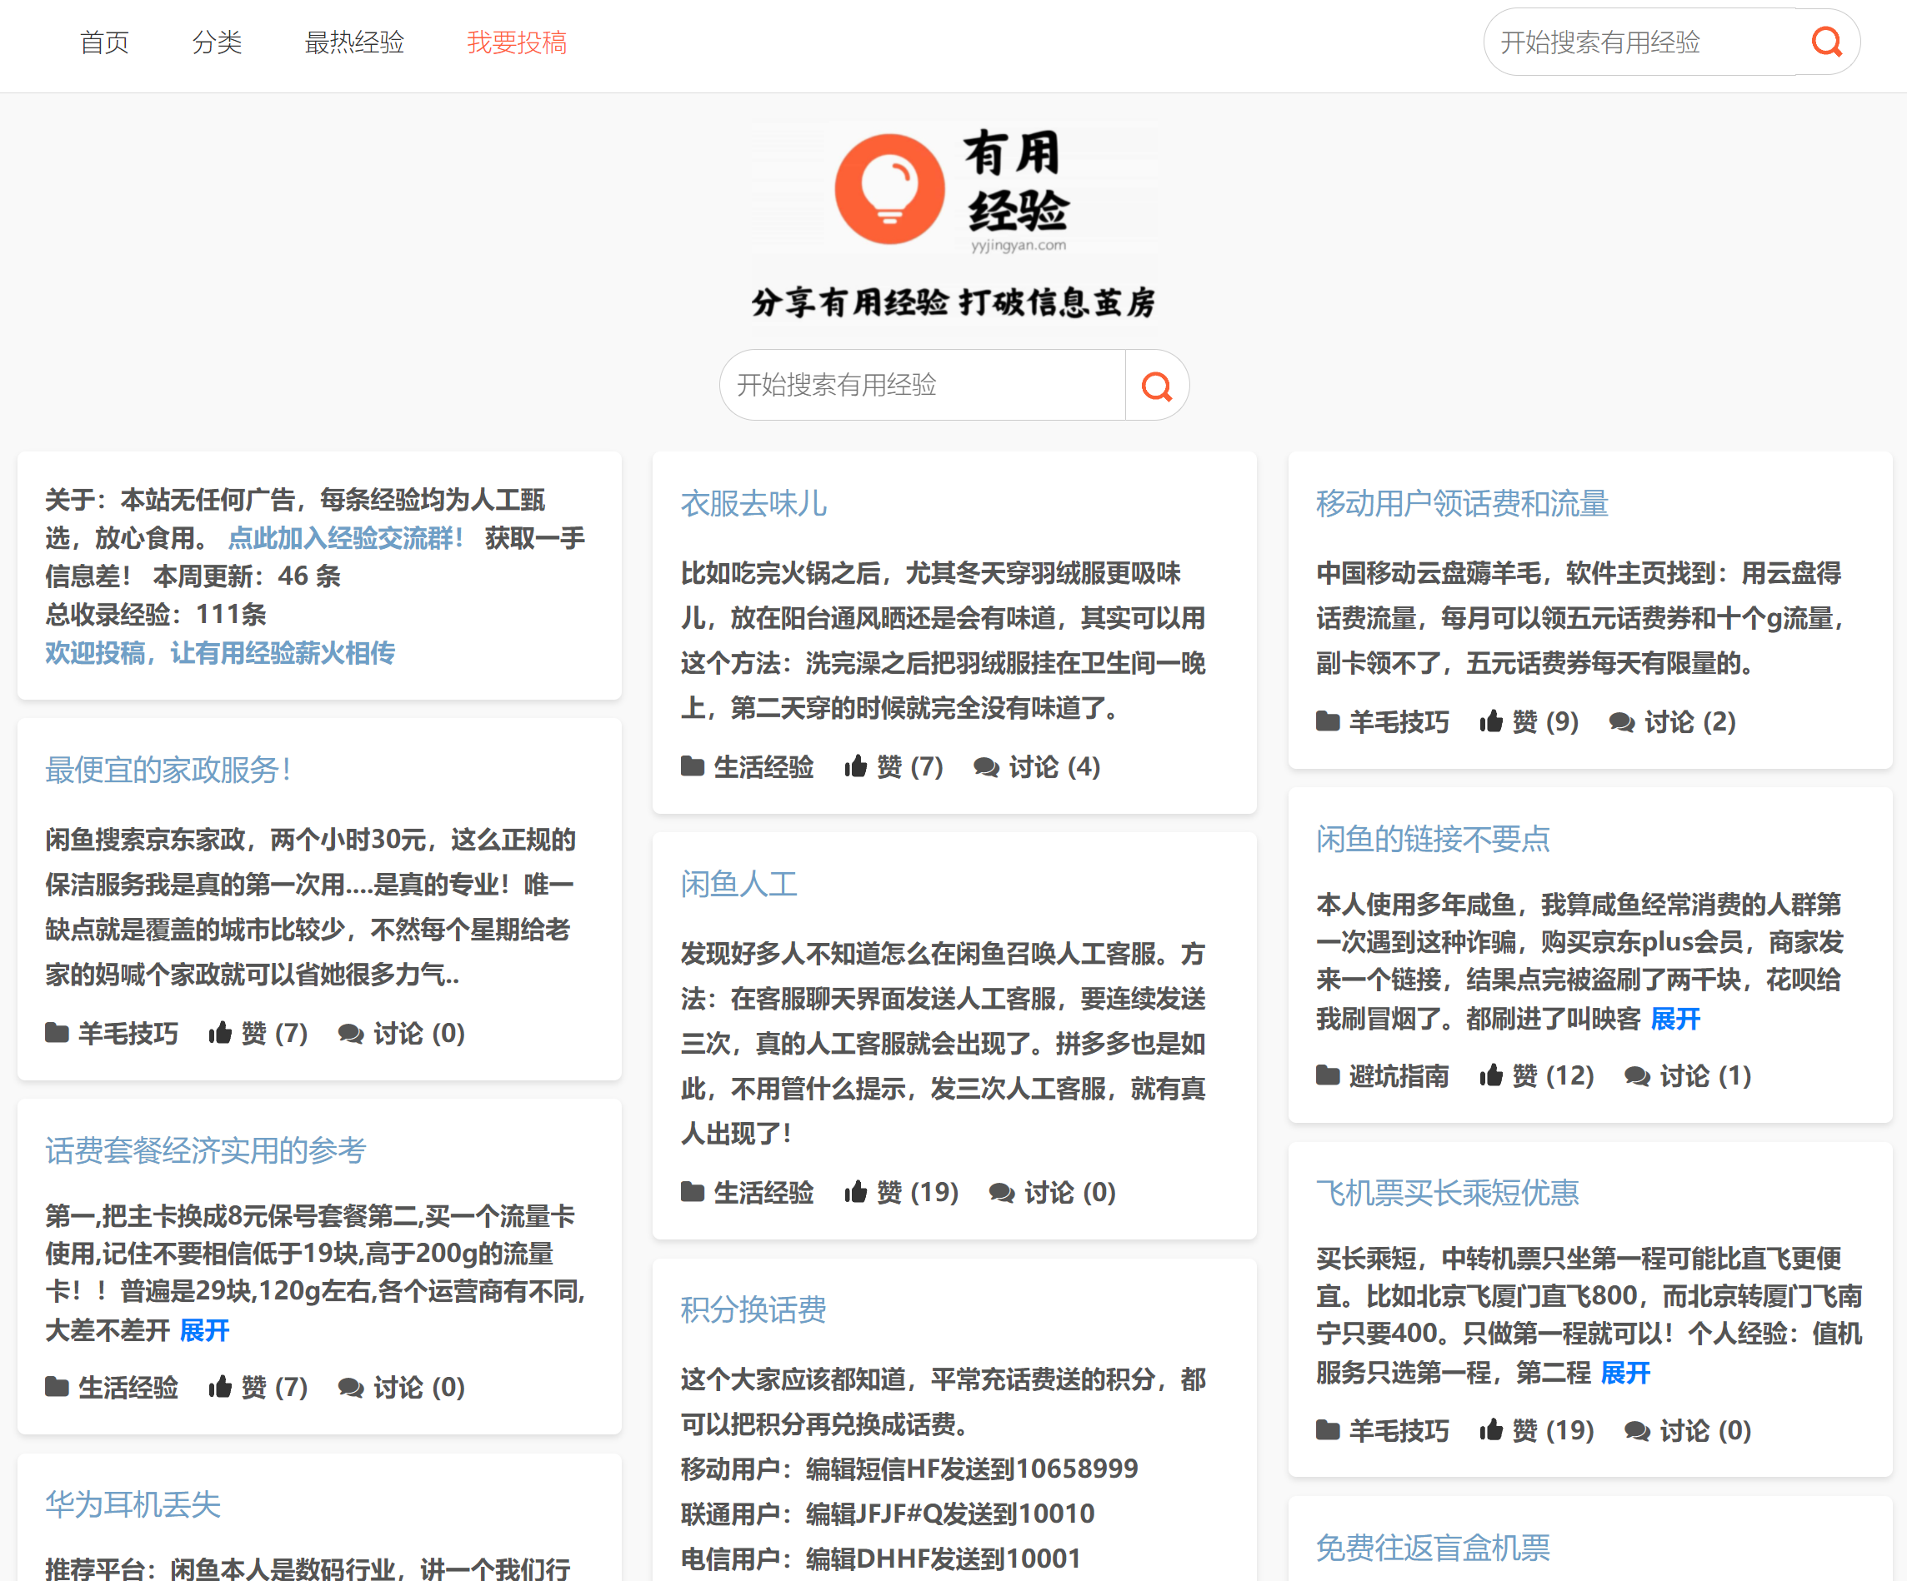This screenshot has width=1907, height=1581.
Task: Click 讨论 (2) on 移动用户领话费和流量 card
Action: pos(1690,721)
